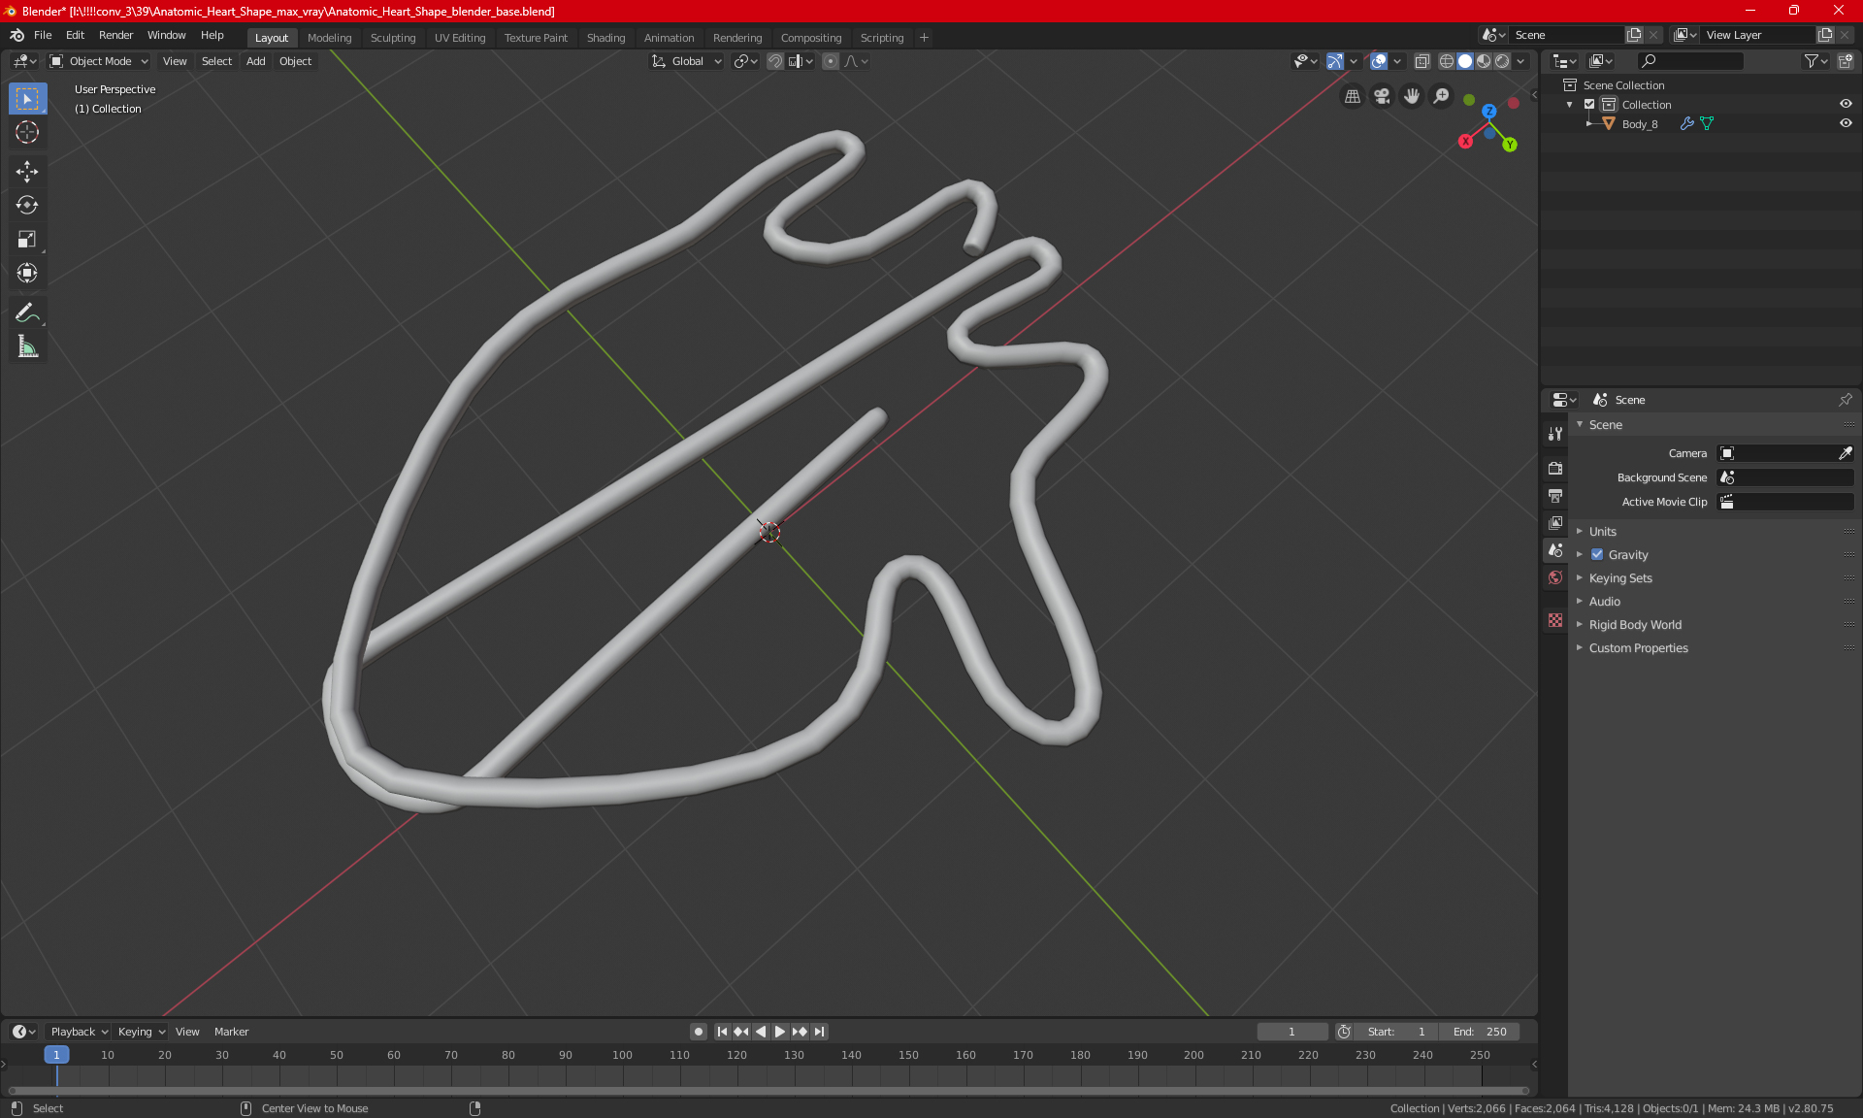
Task: Open the Keying dropdown
Action: pyautogui.click(x=142, y=1032)
